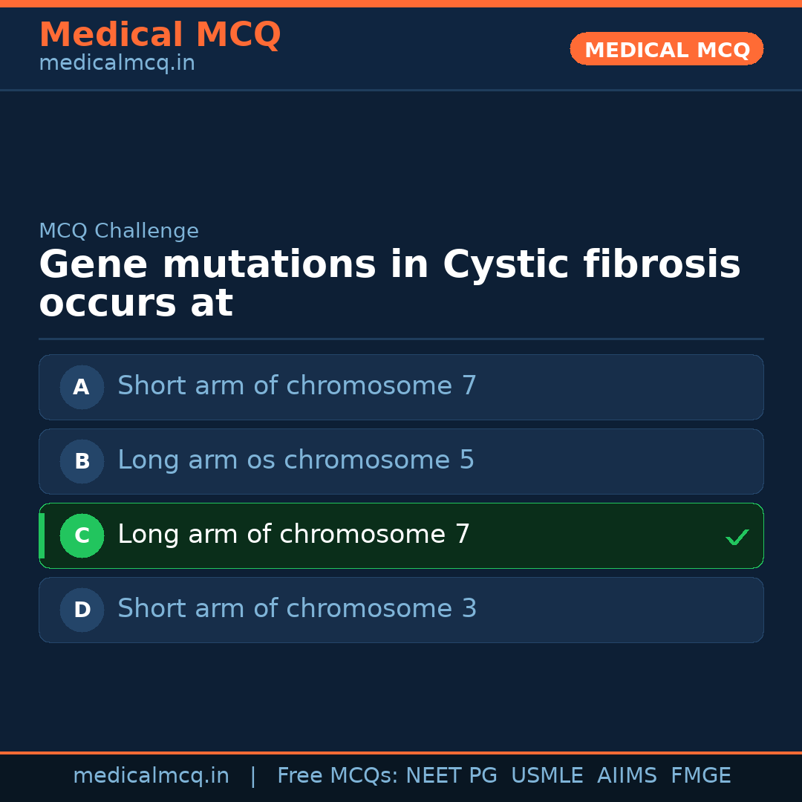This screenshot has height=802, width=802.
Task: Select the "Short arm of chromosome 7" text
Action: [296, 386]
